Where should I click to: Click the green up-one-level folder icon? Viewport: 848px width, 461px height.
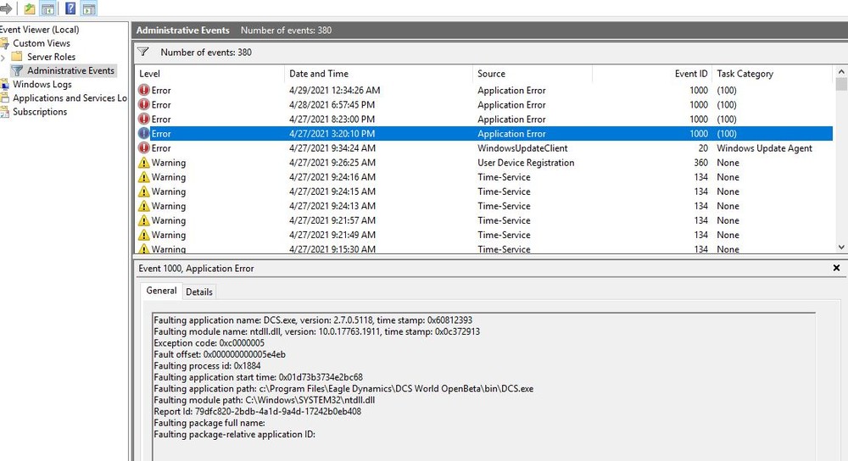[x=29, y=8]
